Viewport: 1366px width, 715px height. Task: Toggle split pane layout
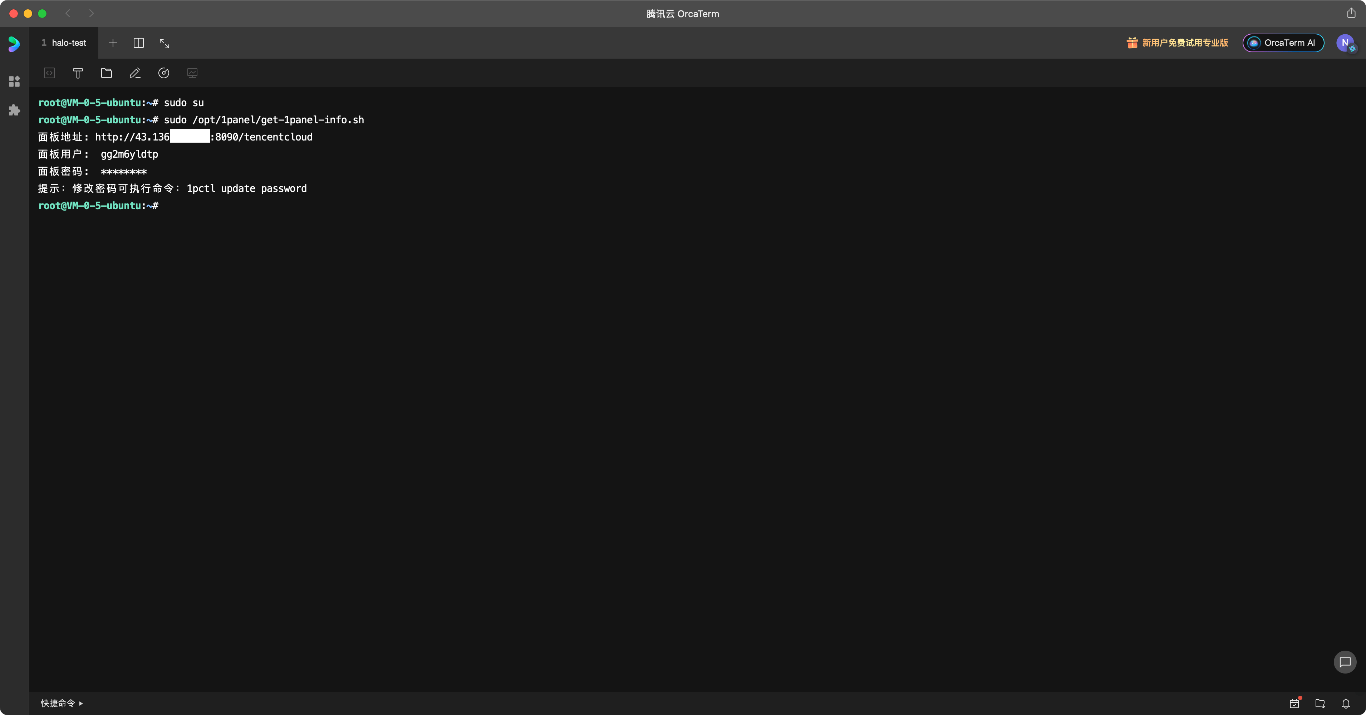[x=138, y=43]
